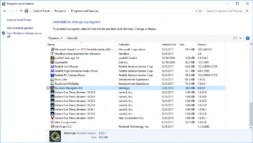Click the Quickset64 program icon
The image size is (253, 143).
coord(52,62)
